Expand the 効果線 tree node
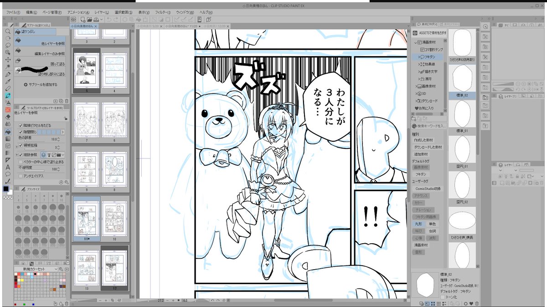Viewport: 547px width, 307px height. tap(419, 64)
